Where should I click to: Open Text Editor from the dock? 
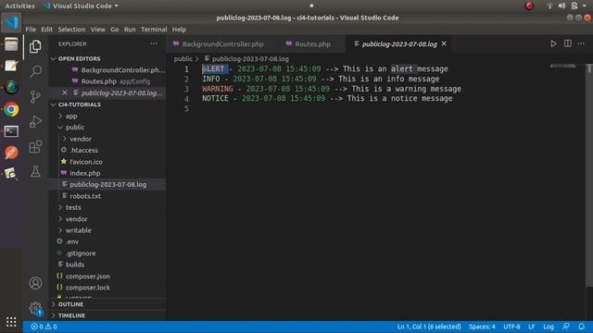pos(11,66)
